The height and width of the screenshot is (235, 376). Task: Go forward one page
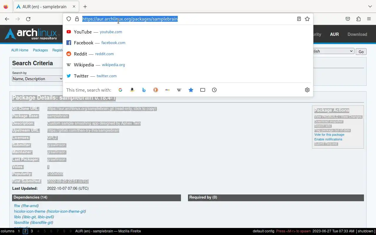tap(18, 19)
